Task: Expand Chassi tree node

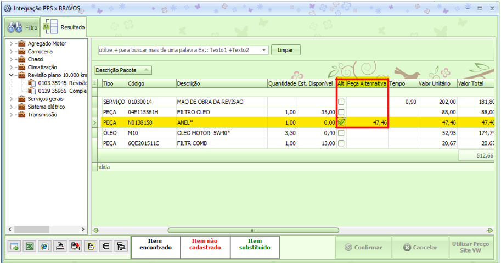Action: [x=11, y=59]
